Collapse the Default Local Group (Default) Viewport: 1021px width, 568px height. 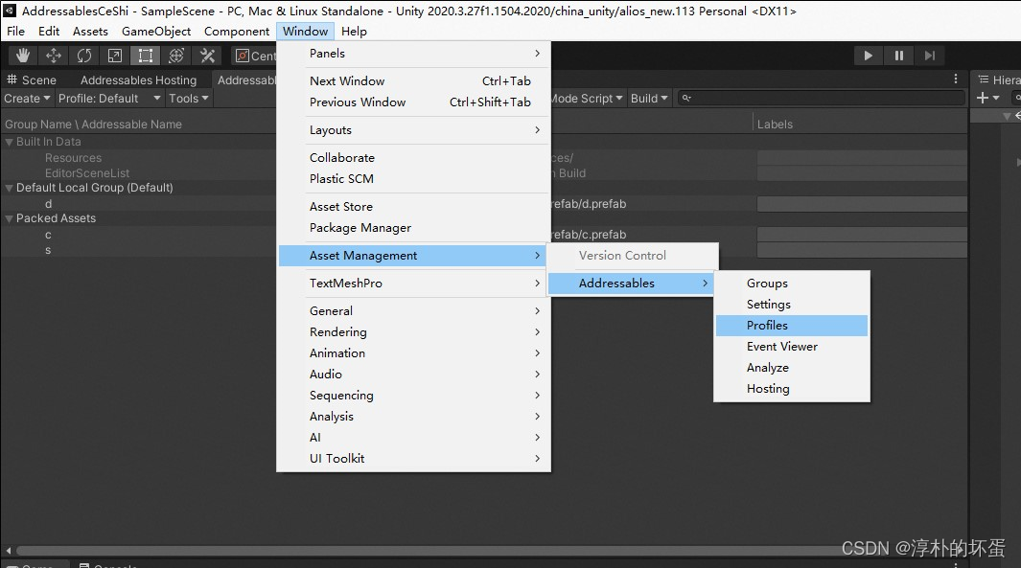click(10, 188)
